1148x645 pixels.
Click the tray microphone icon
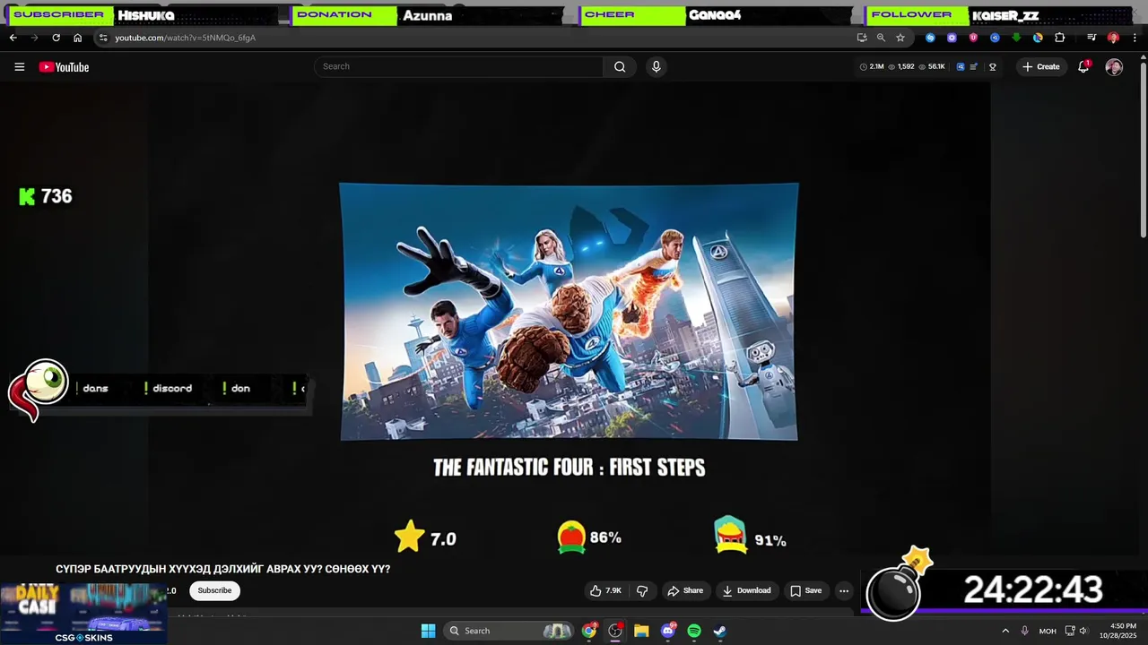click(1024, 631)
